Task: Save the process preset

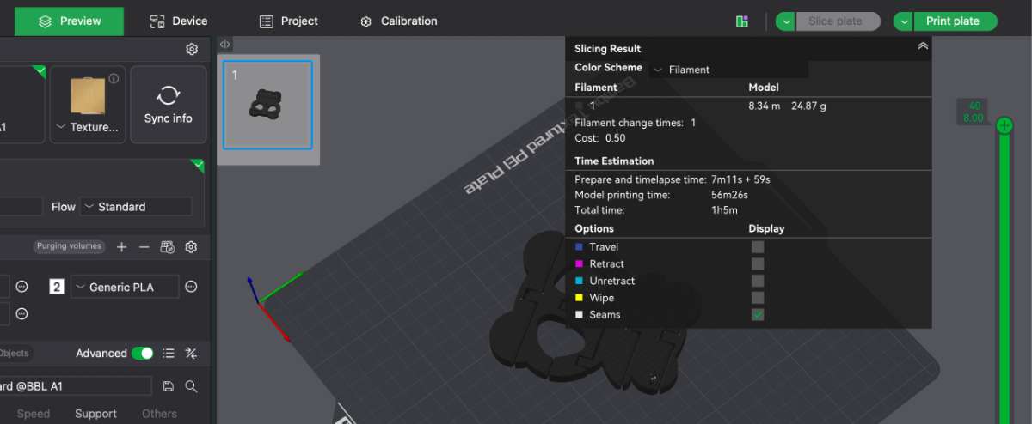Action: 168,386
